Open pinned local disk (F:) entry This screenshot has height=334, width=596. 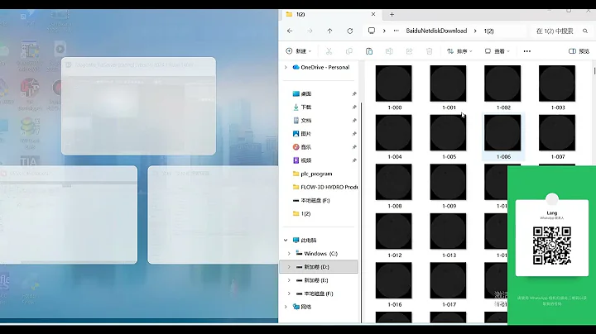tap(311, 200)
